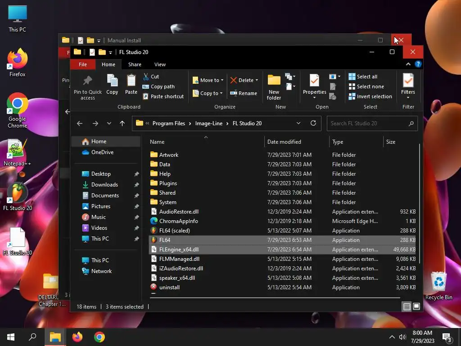Image resolution: width=461 pixels, height=346 pixels.
Task: Select the uninstall application
Action: (x=282, y=287)
